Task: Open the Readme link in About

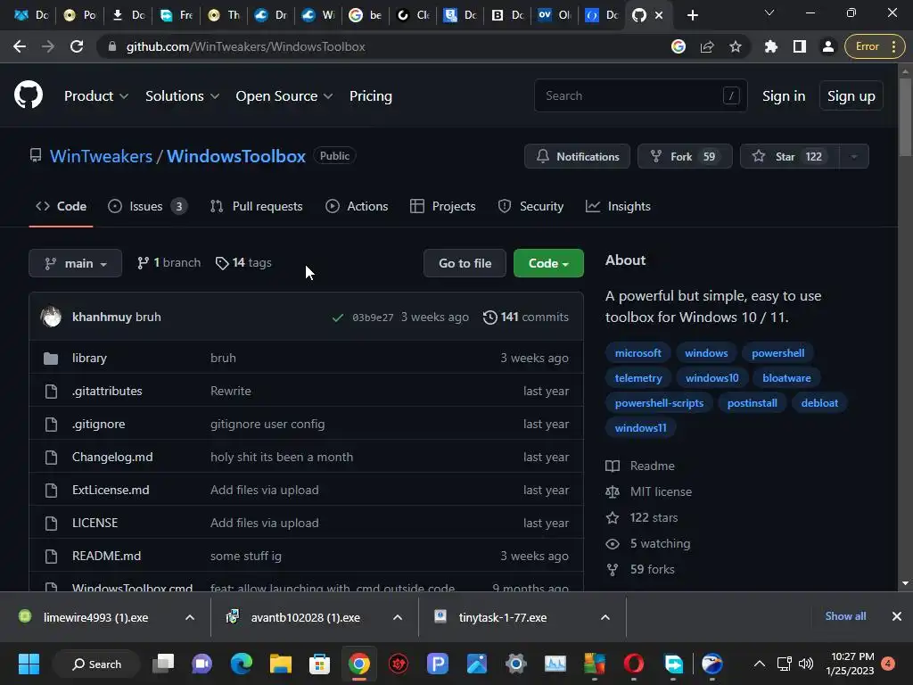Action: click(652, 466)
